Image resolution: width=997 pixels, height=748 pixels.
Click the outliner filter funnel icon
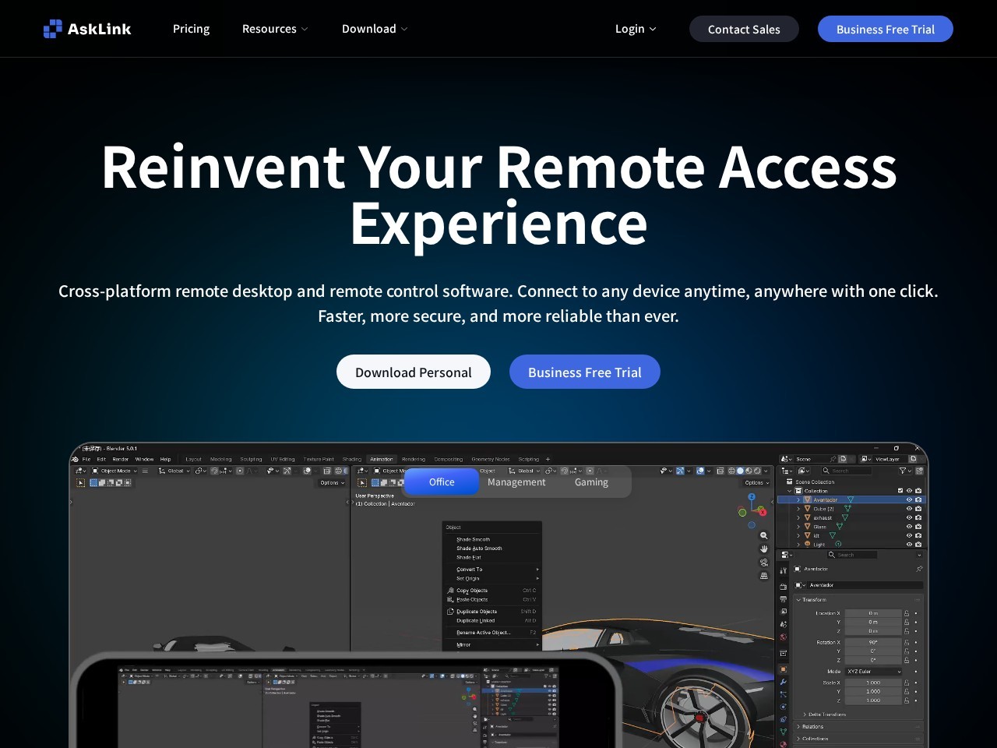(x=904, y=471)
